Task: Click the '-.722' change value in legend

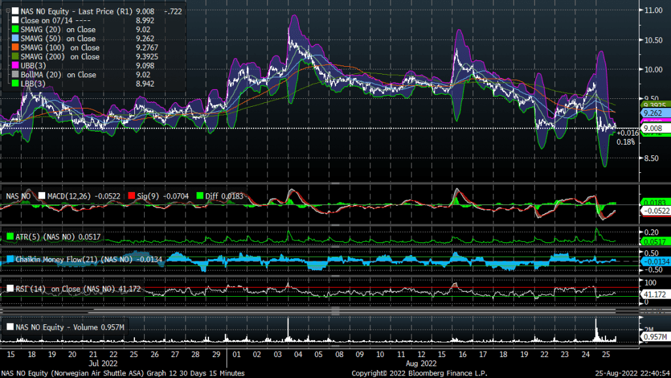Action: coord(173,12)
